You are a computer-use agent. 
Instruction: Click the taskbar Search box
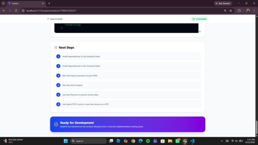click(89, 141)
